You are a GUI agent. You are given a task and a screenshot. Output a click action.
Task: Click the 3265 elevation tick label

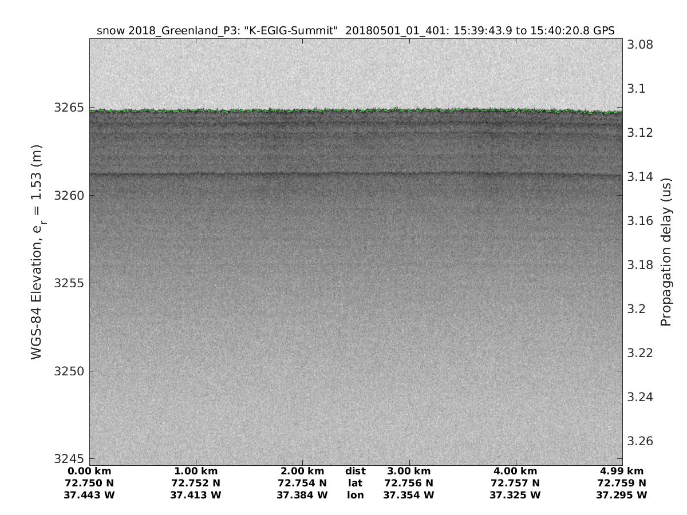pyautogui.click(x=69, y=108)
